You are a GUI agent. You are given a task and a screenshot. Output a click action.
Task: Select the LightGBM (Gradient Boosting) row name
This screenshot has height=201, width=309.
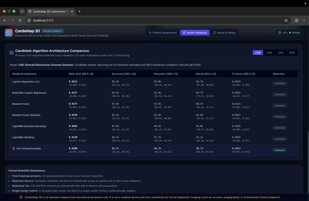[29, 126]
